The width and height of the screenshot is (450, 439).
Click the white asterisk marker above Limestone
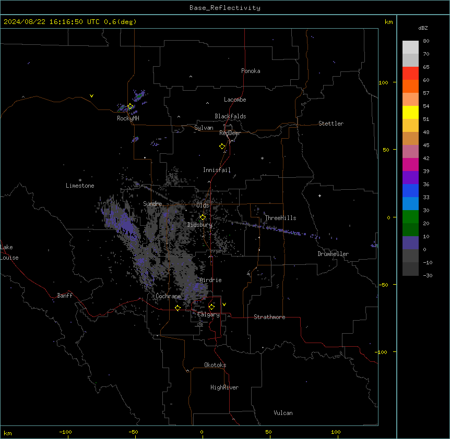tap(80, 180)
